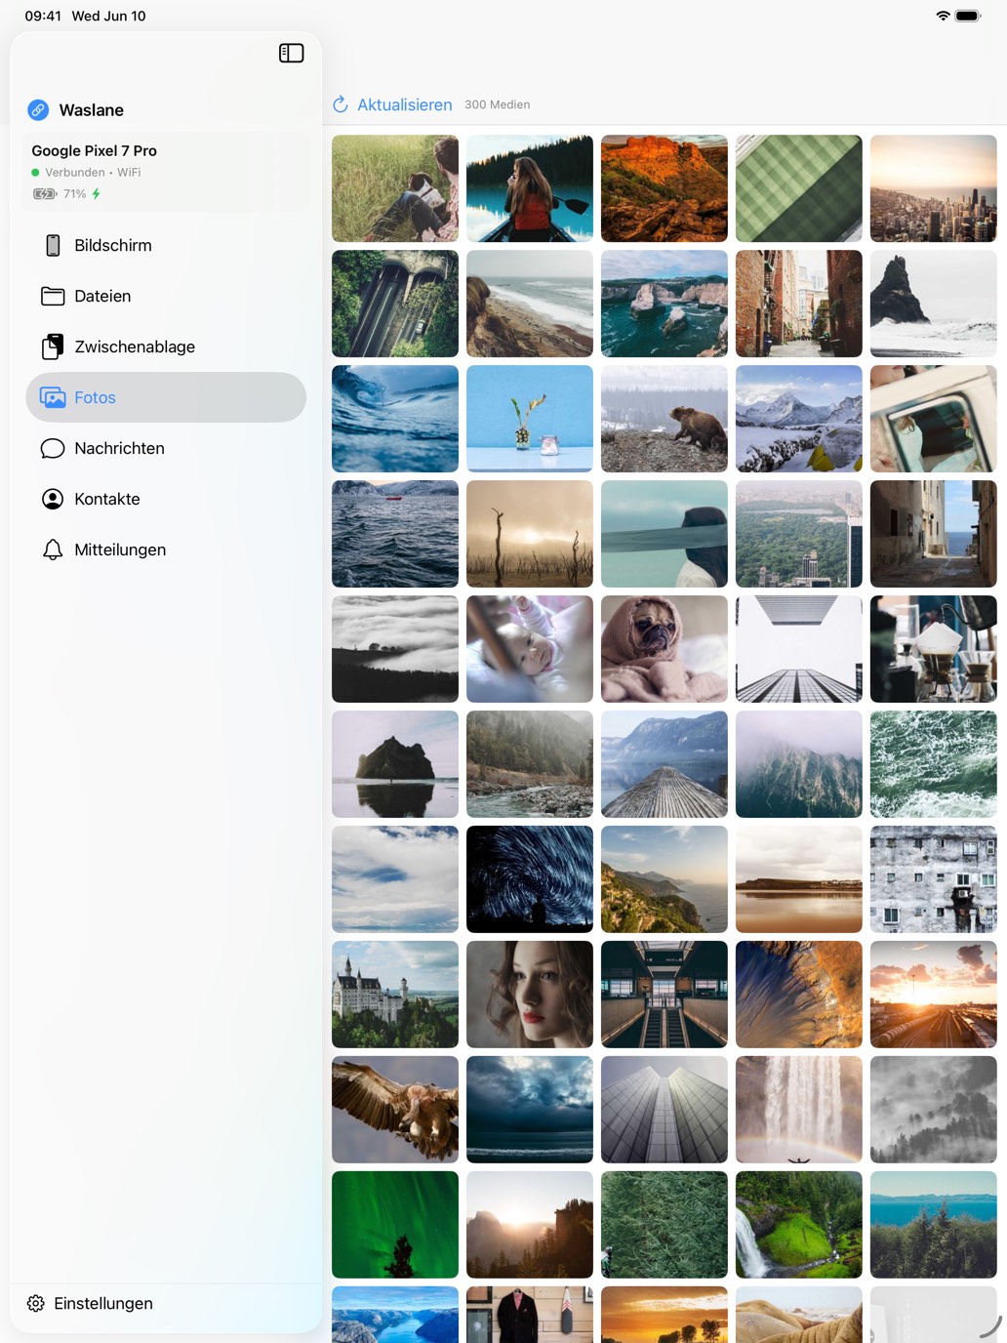
Task: Click the Waslane link logo icon
Action: click(38, 109)
